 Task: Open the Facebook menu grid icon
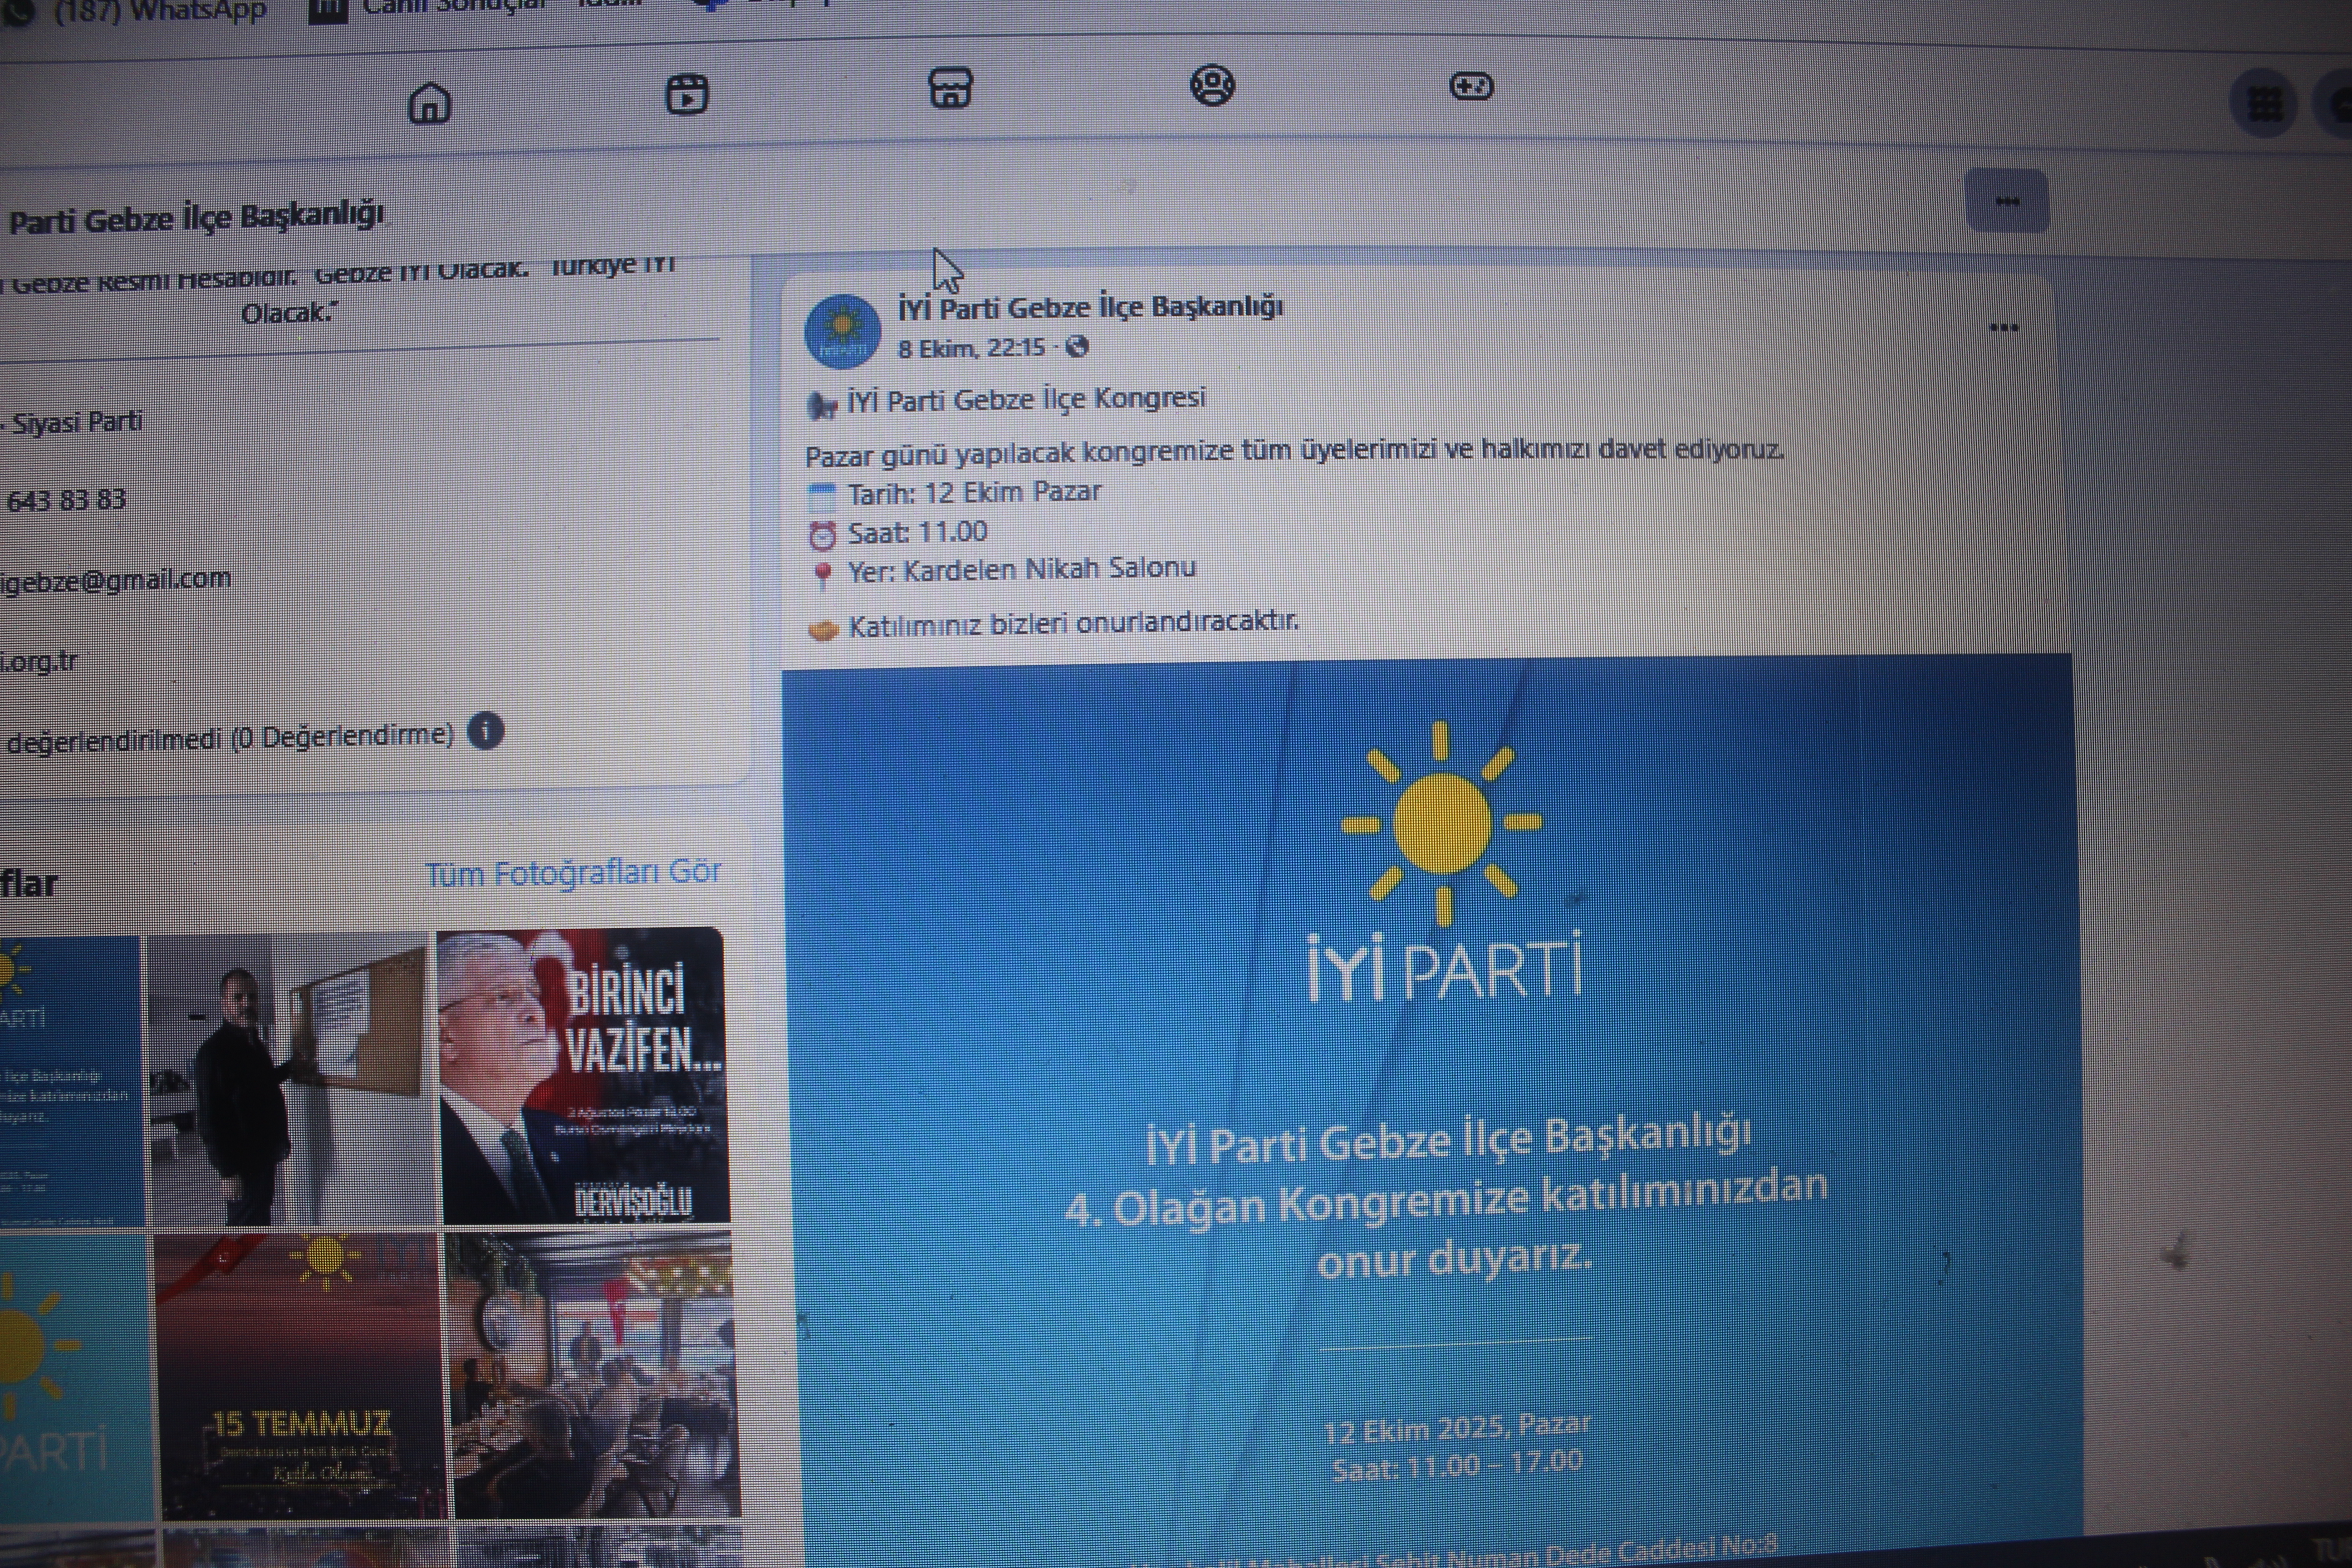click(2265, 103)
